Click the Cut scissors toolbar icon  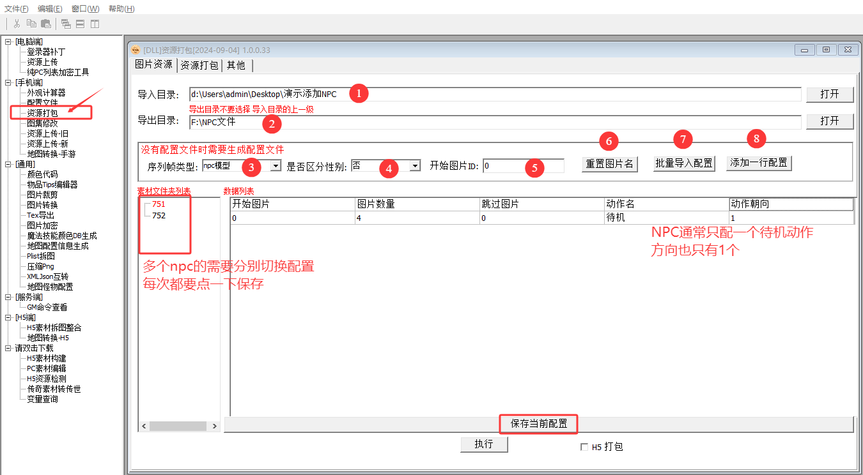click(17, 24)
